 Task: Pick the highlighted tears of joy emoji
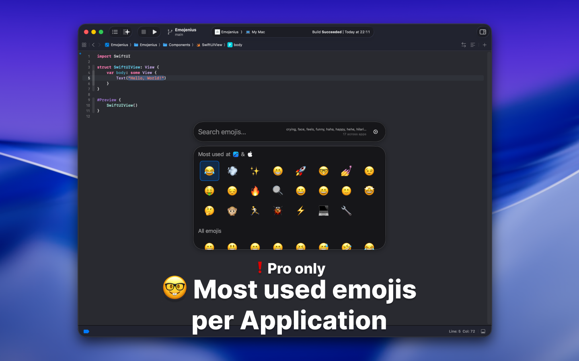tap(209, 171)
